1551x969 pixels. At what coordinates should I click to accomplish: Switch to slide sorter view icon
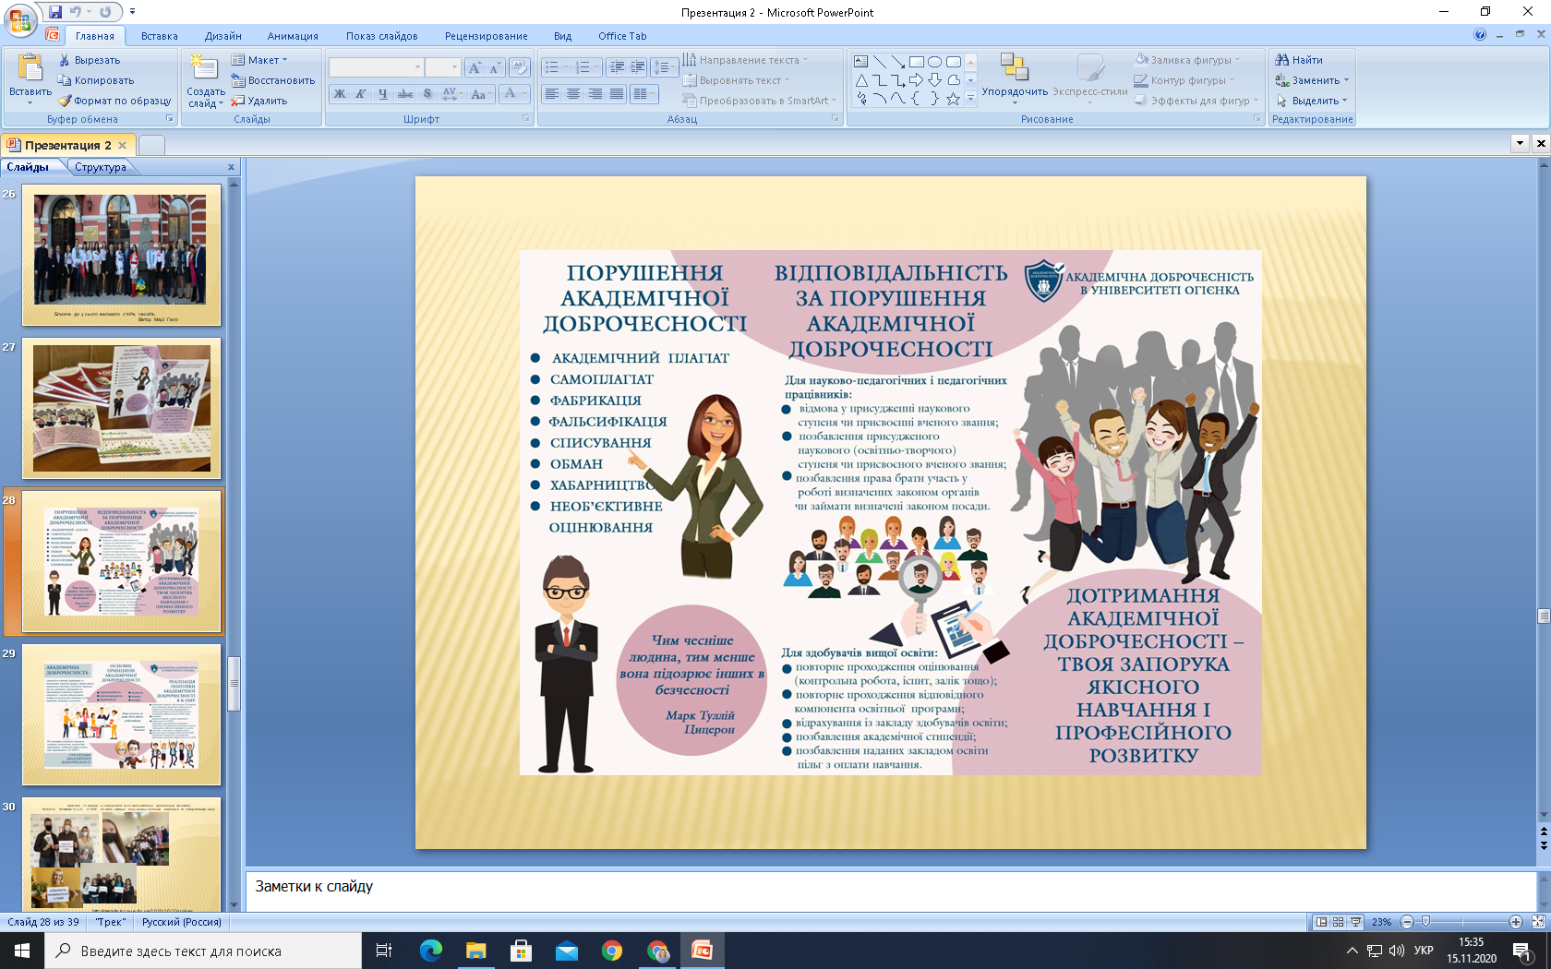pyautogui.click(x=1338, y=922)
